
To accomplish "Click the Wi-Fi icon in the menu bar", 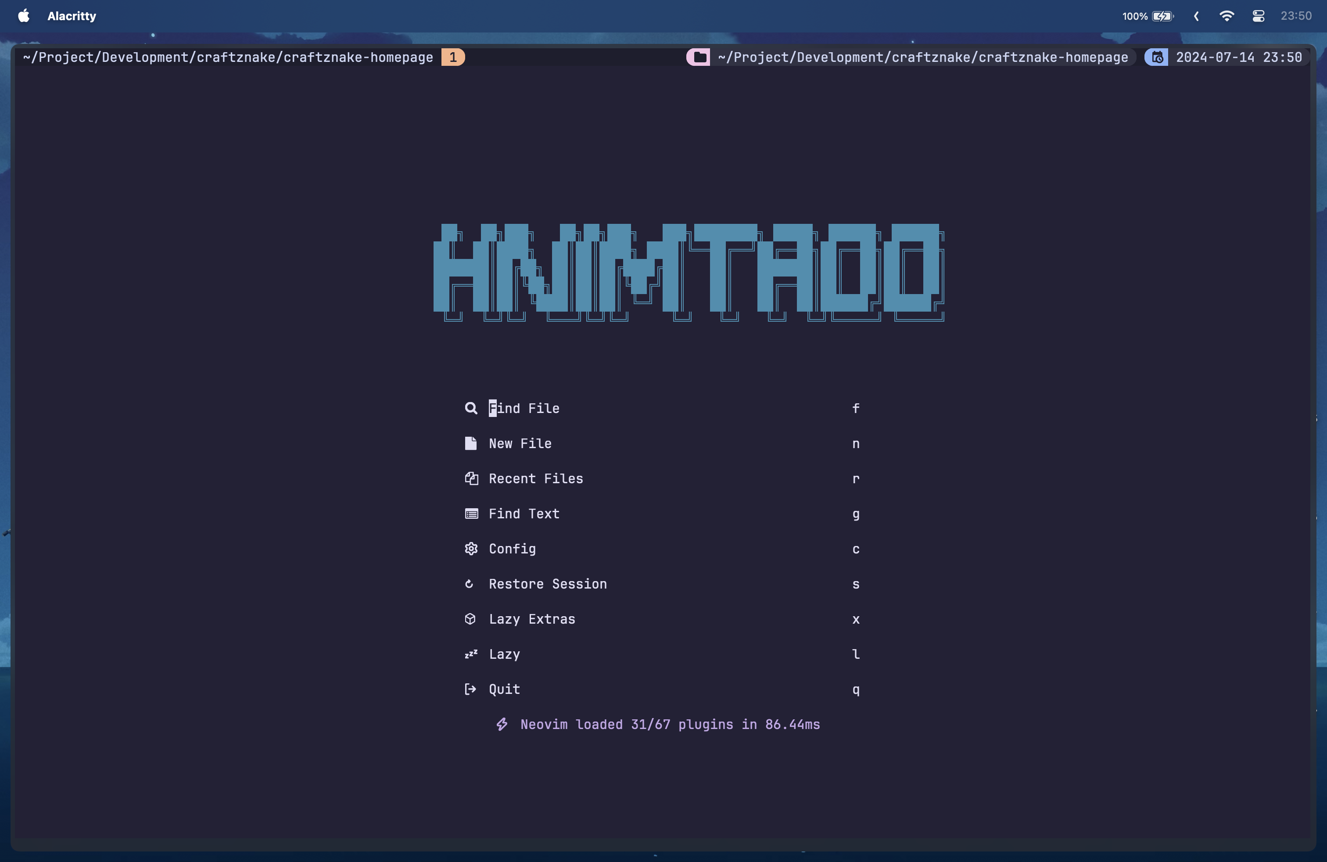I will tap(1226, 16).
